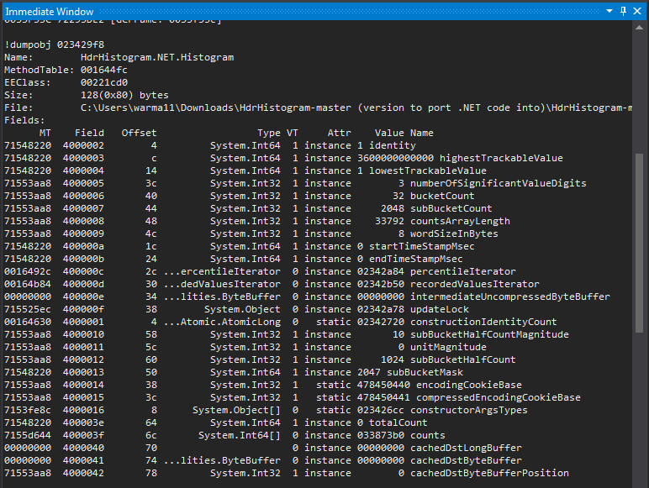649x488 pixels.
Task: Click the field name 'totalCount'
Action: coord(398,423)
